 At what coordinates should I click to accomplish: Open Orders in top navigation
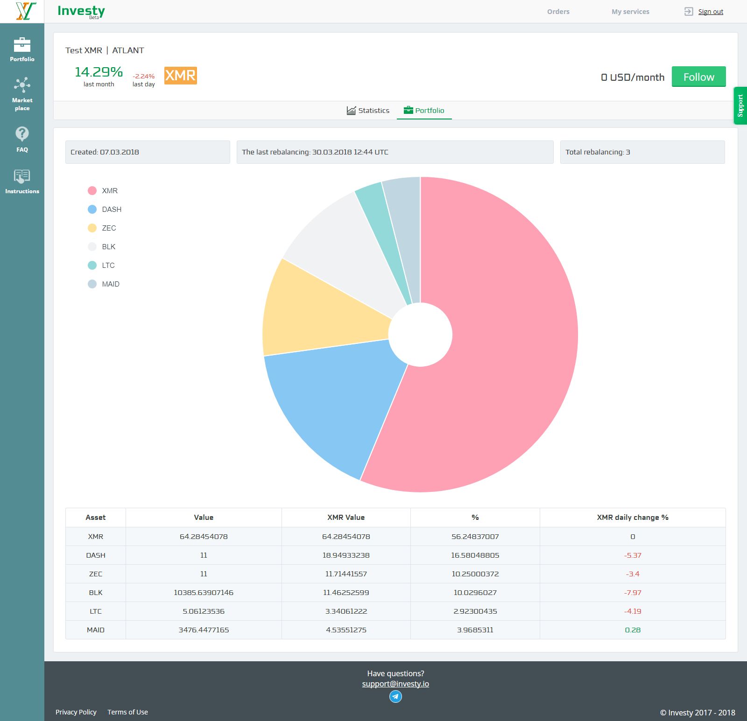(558, 12)
